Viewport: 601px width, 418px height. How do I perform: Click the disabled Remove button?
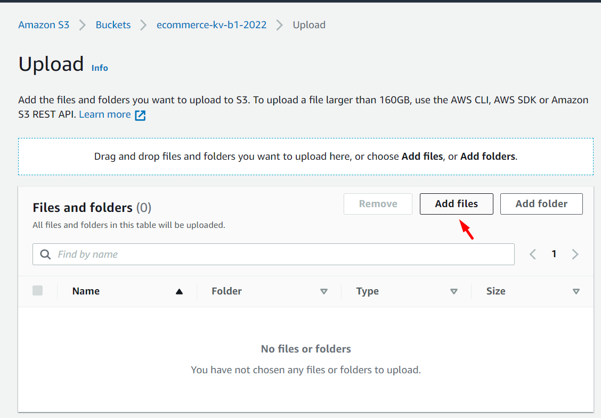(378, 204)
